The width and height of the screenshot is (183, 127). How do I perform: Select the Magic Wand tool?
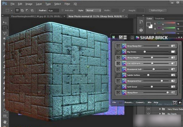(4, 38)
